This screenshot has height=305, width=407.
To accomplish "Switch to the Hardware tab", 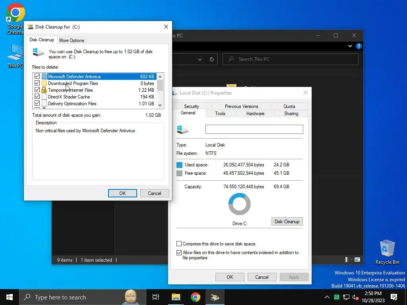I will [x=256, y=114].
